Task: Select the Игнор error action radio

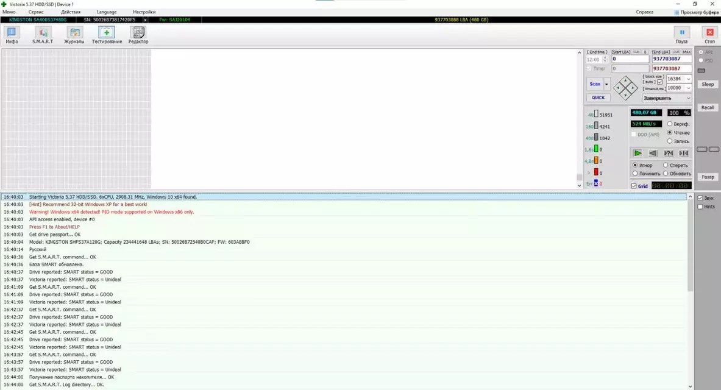Action: (x=635, y=165)
